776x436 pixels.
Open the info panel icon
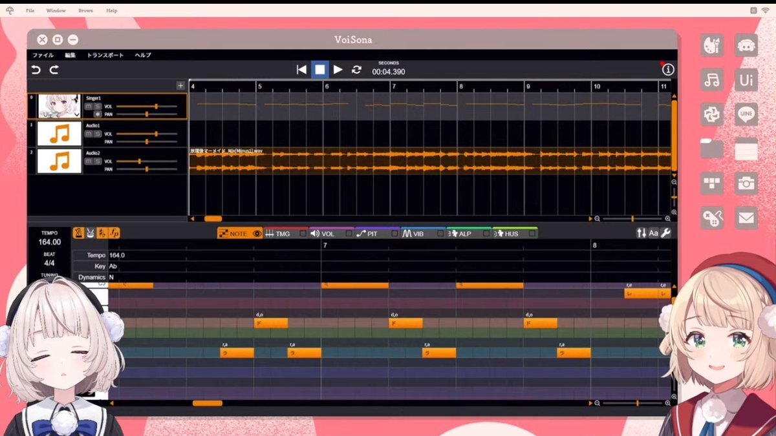click(x=668, y=69)
